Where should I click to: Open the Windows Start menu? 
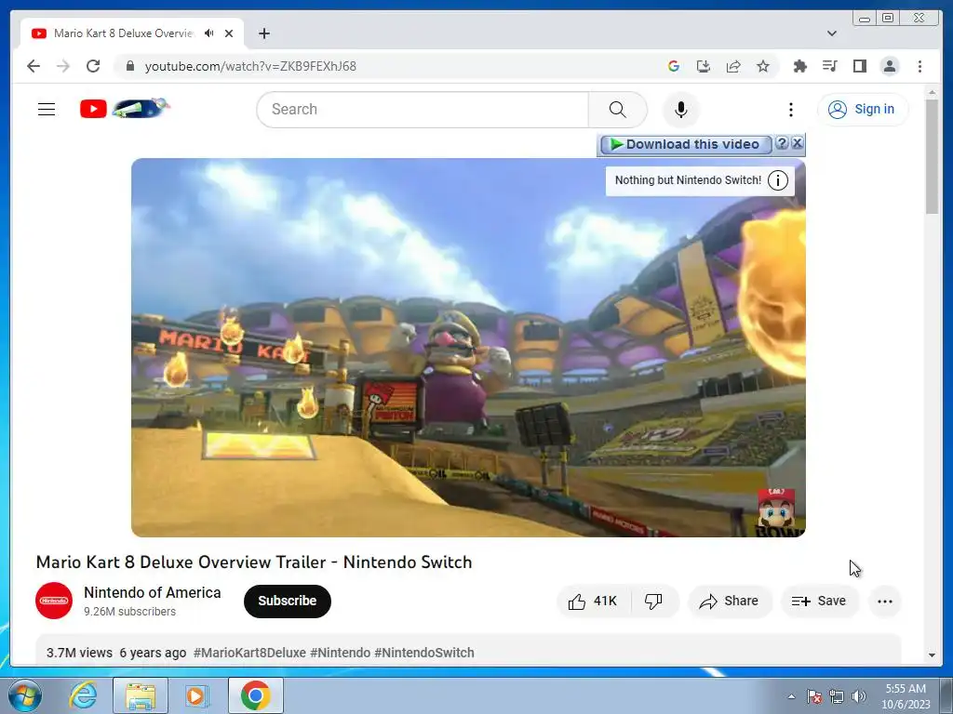pos(24,695)
